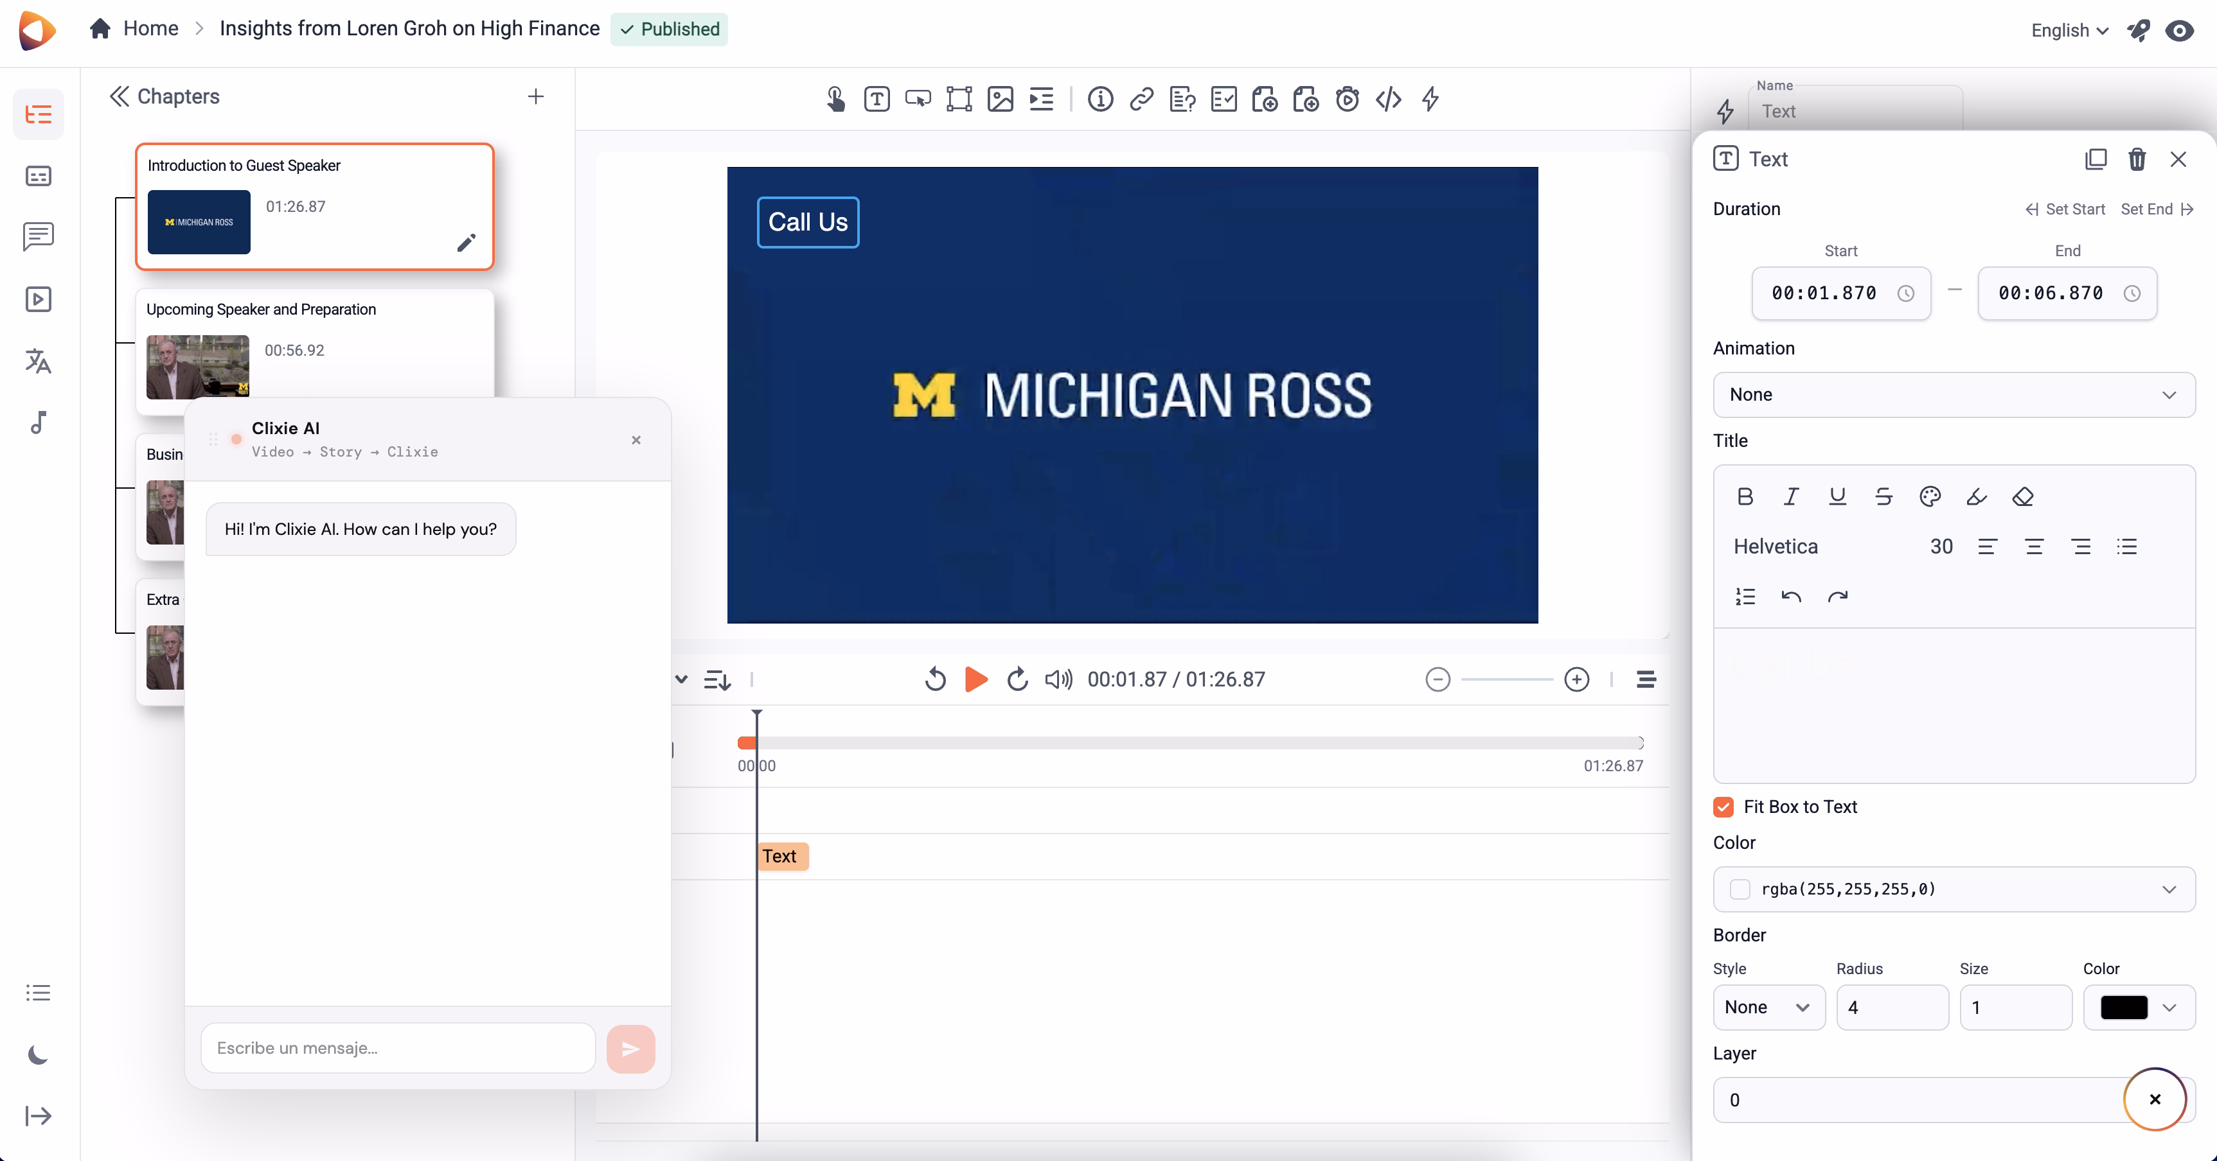Open the text color palette
This screenshot has width=2217, height=1161.
point(1930,496)
